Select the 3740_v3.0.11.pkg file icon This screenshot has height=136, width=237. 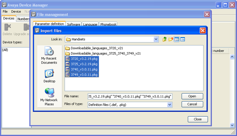(68, 70)
